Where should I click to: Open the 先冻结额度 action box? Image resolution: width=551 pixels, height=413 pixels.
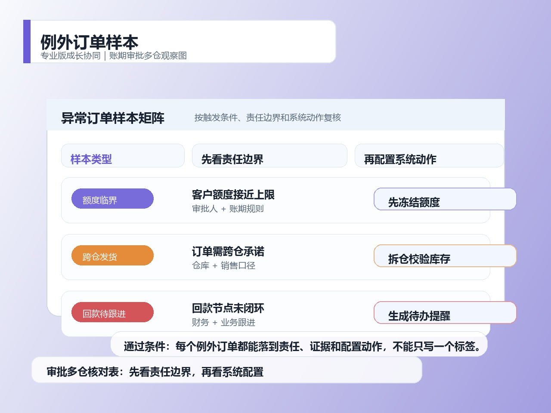tap(445, 199)
